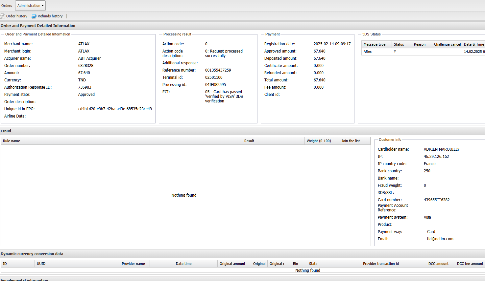The width and height of the screenshot is (485, 281).
Task: Sort 3DS Status by Date & Time
Action: pyautogui.click(x=473, y=44)
